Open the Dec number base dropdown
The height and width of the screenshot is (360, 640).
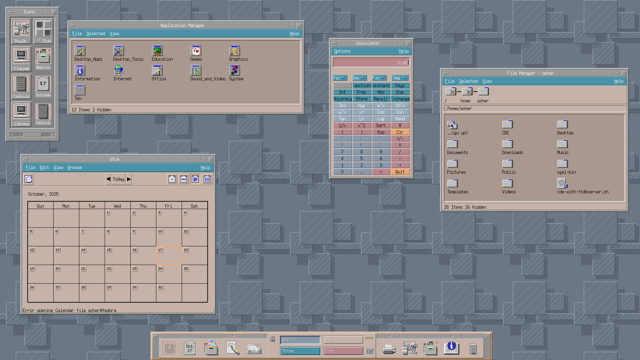360,78
